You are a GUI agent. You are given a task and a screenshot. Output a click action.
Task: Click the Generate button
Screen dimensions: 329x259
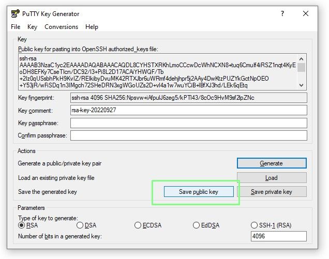point(272,163)
